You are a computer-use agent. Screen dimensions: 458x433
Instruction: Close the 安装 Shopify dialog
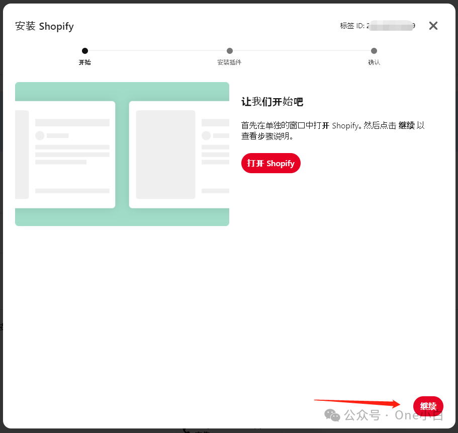pos(433,26)
